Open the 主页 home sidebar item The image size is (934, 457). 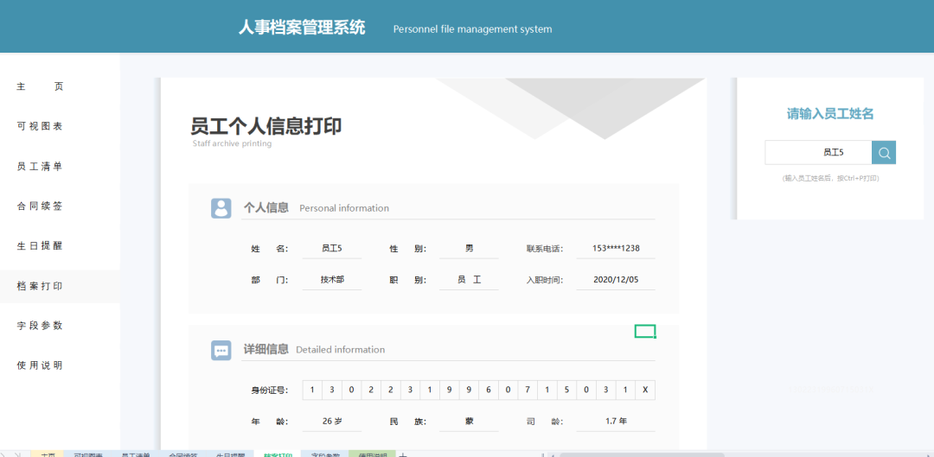tap(40, 87)
